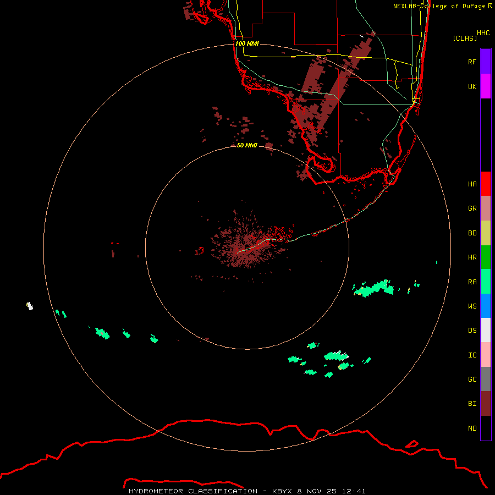Click the GR legend label

coord(472,208)
